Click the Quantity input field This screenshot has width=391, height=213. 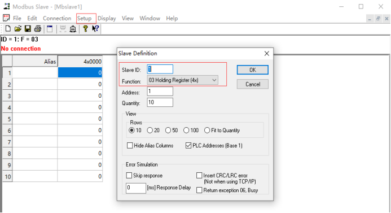click(160, 102)
